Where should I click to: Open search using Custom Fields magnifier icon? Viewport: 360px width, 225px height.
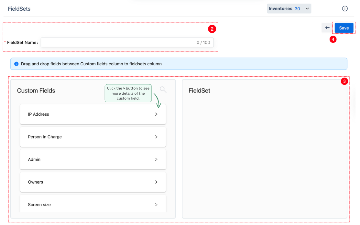click(163, 90)
